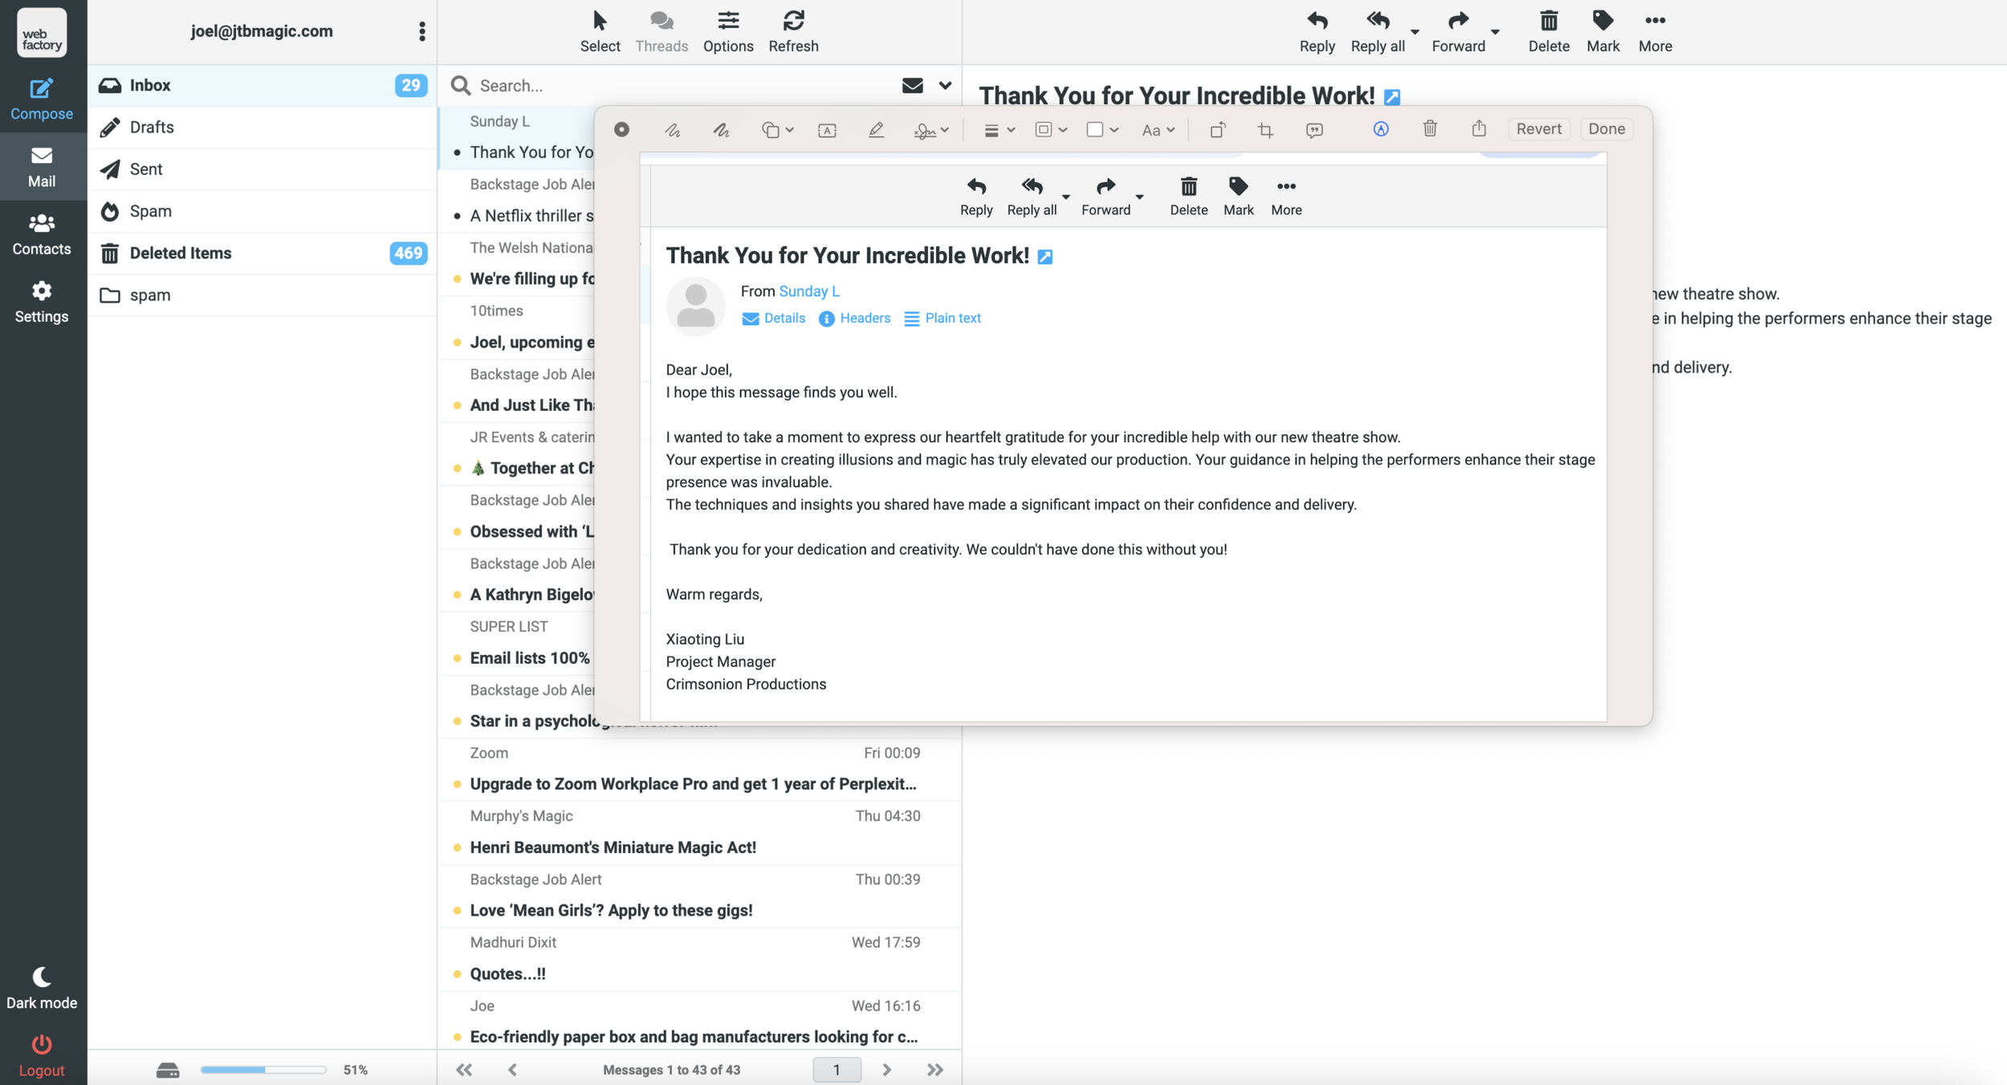2007x1085 pixels.
Task: Click the markup toolbar trash icon
Action: (1430, 129)
